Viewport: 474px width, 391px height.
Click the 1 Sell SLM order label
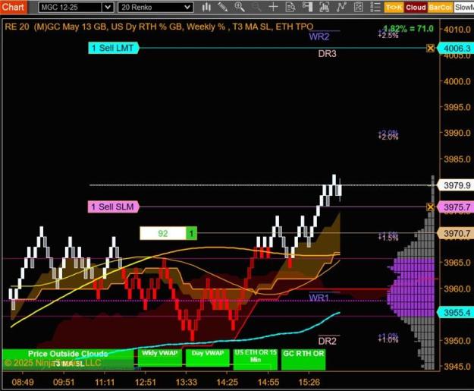click(x=113, y=207)
